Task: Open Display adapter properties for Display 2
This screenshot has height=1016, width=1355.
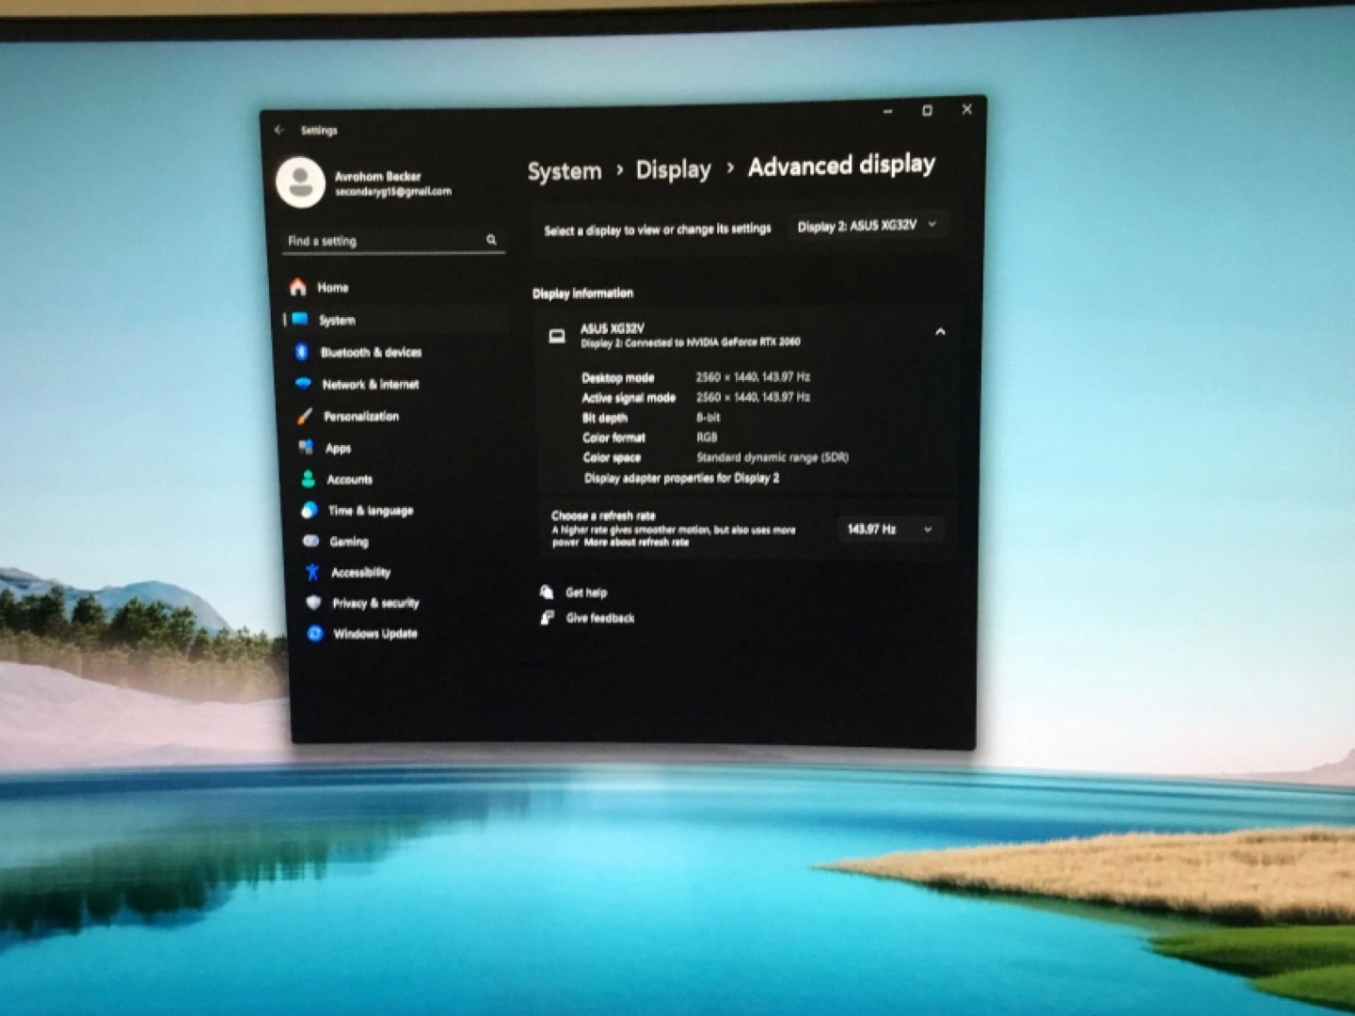Action: [x=682, y=478]
